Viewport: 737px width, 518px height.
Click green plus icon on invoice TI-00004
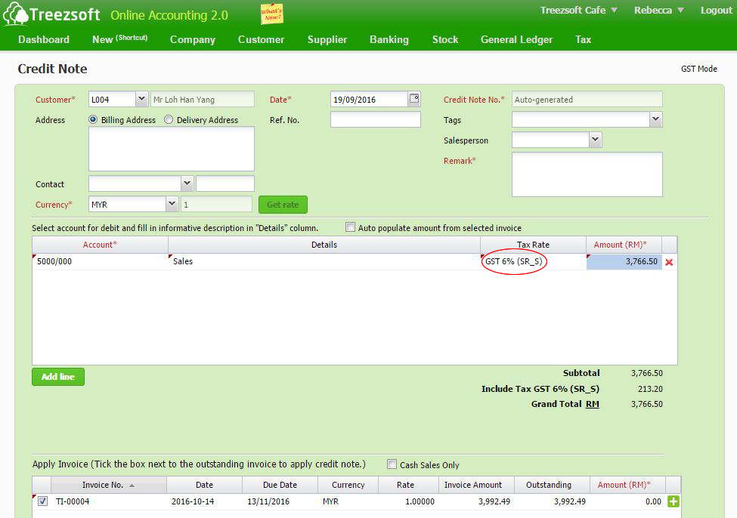click(x=673, y=501)
